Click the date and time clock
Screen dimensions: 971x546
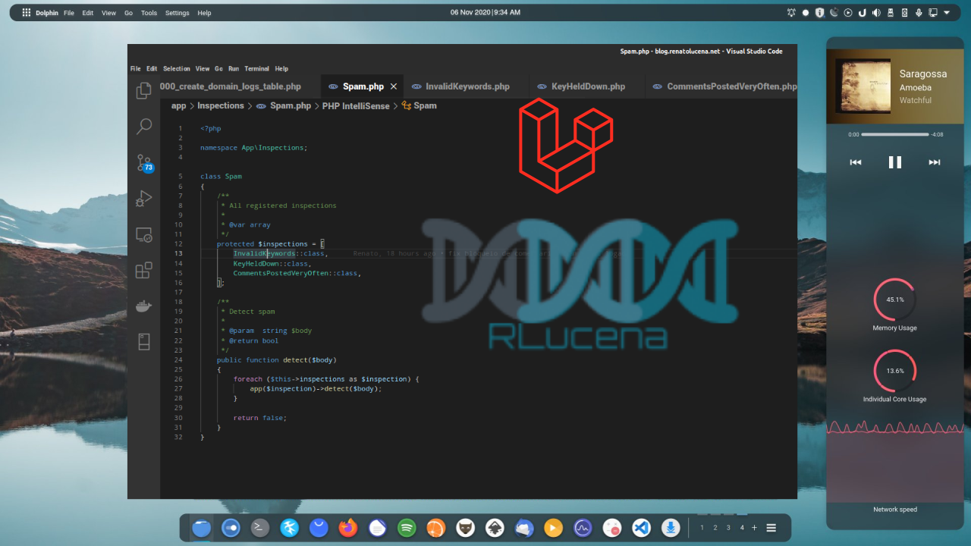[x=485, y=13]
